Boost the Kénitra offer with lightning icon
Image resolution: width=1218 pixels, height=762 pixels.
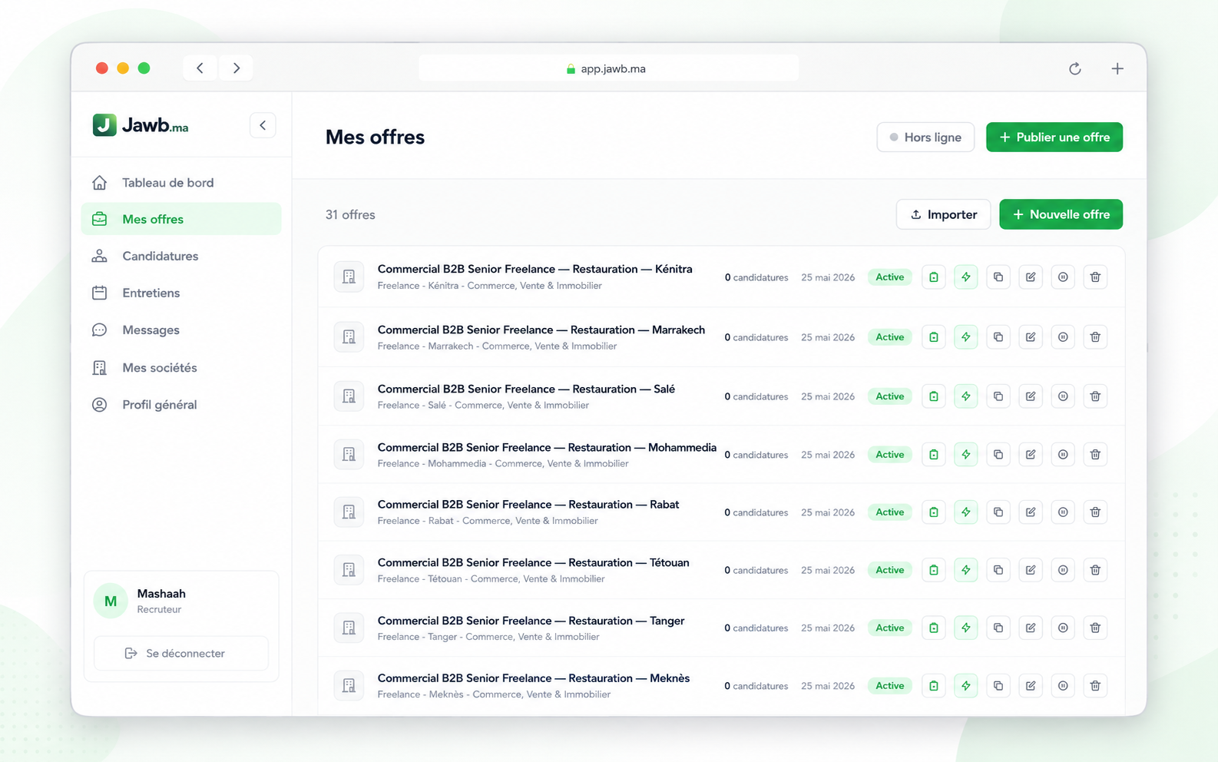pos(966,277)
